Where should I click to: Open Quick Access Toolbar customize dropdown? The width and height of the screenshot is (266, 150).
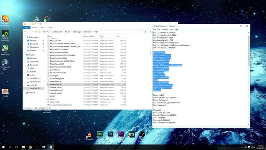tap(35, 24)
